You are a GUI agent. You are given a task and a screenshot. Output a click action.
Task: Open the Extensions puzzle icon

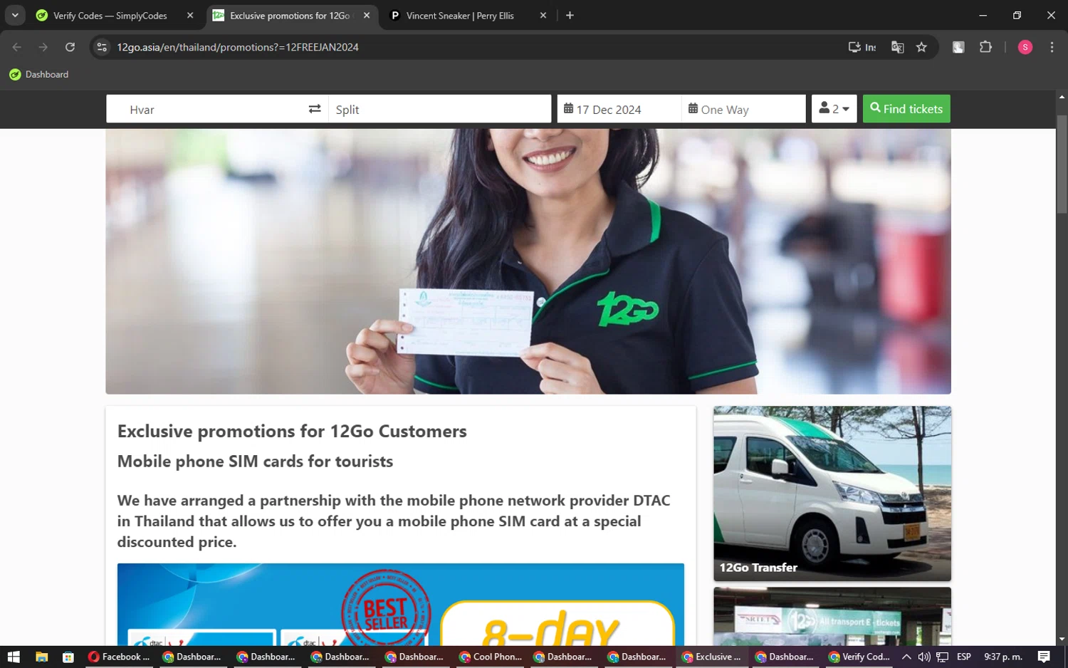(985, 47)
